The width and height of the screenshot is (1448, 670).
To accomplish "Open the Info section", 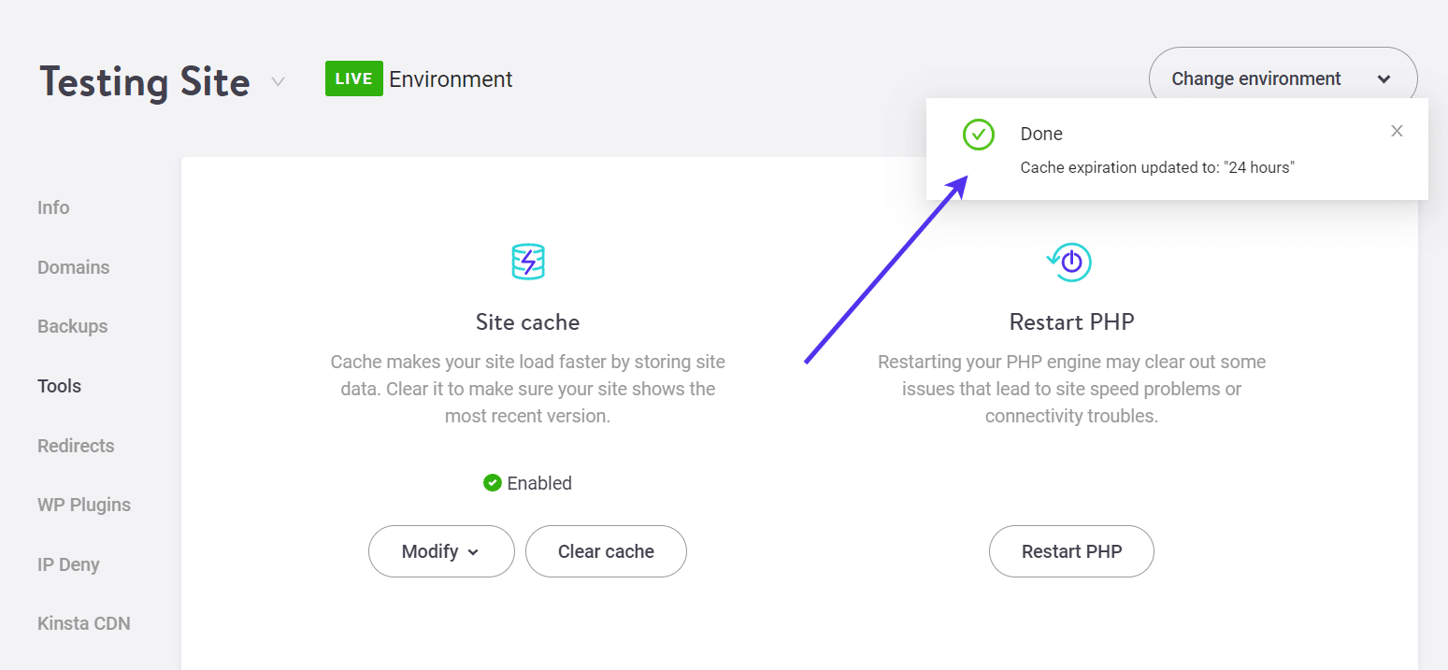I will click(53, 207).
